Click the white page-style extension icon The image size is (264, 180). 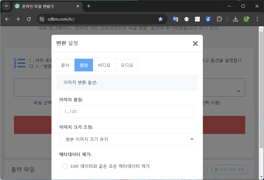[x=197, y=19]
